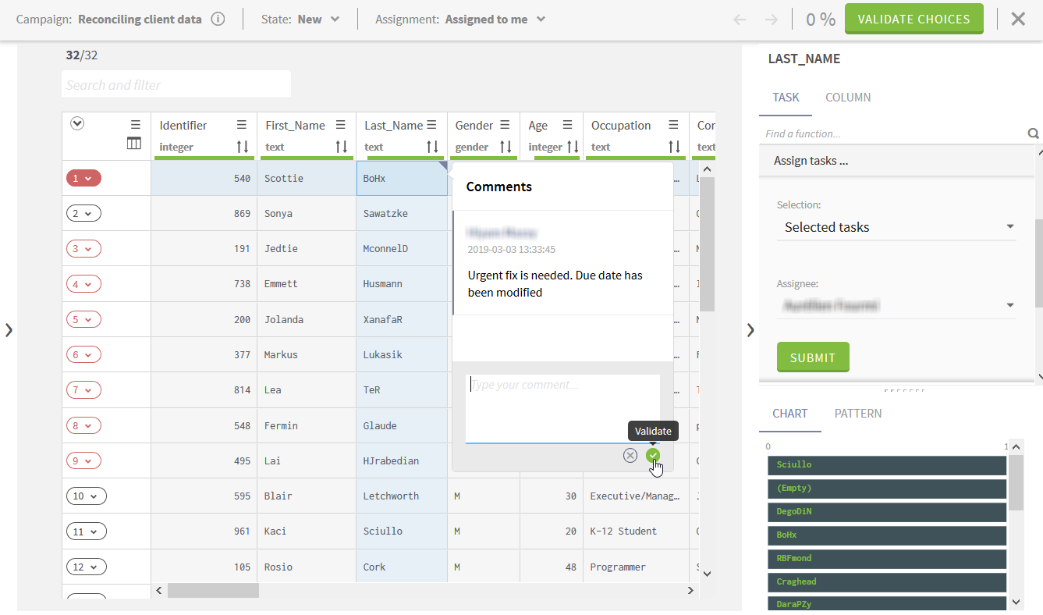Viewport: 1043px width, 615px height.
Task: Switch to the TASK tab
Action: pyautogui.click(x=786, y=98)
